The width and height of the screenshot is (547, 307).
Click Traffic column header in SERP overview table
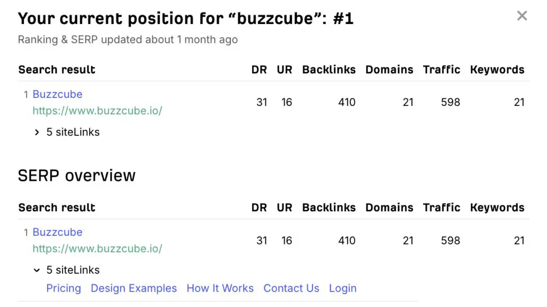[x=441, y=208]
